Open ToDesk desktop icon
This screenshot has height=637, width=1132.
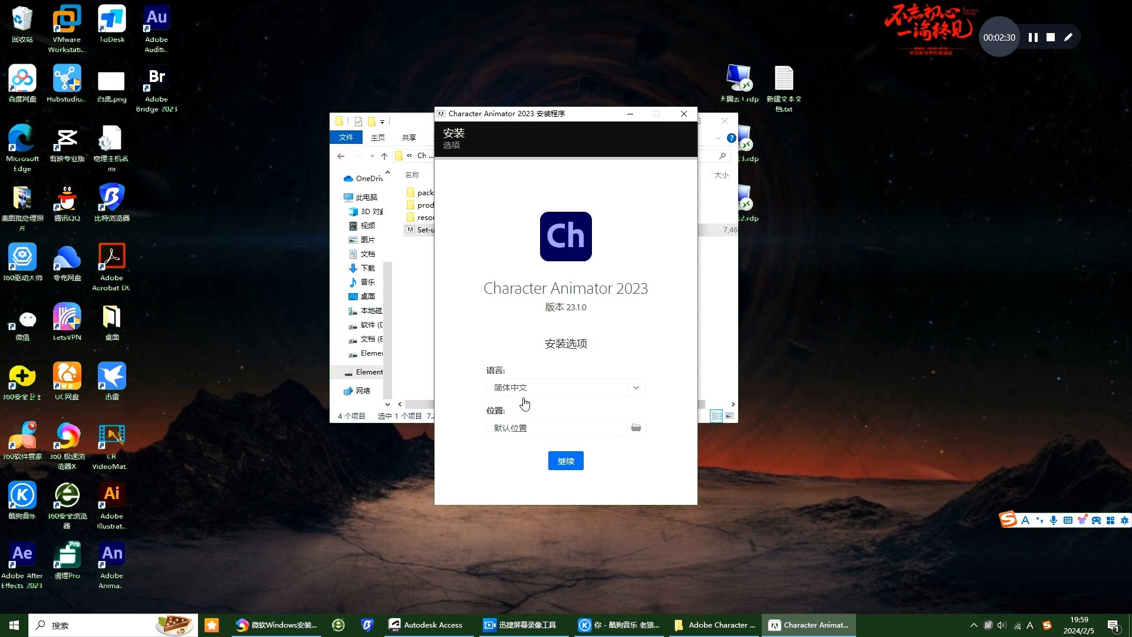pyautogui.click(x=111, y=25)
